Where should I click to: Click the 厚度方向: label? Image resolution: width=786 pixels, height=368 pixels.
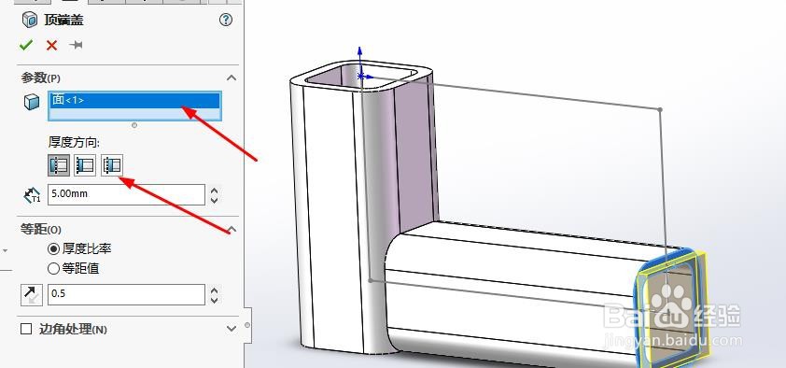[x=74, y=143]
